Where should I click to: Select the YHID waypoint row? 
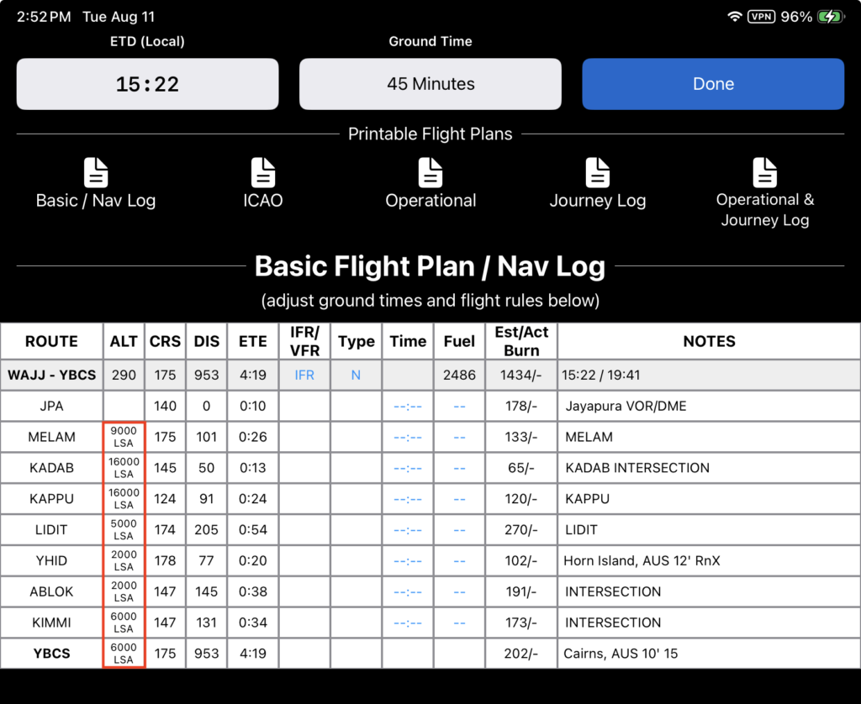click(x=430, y=560)
